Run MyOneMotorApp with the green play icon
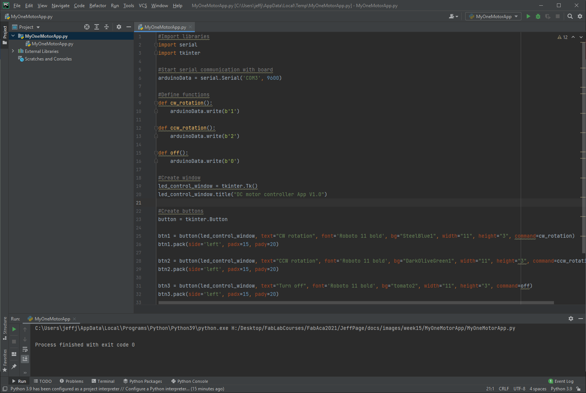Viewport: 586px width, 393px height. click(528, 16)
